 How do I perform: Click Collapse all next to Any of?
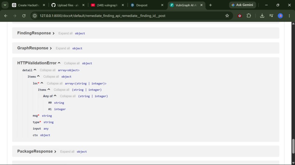point(68,96)
